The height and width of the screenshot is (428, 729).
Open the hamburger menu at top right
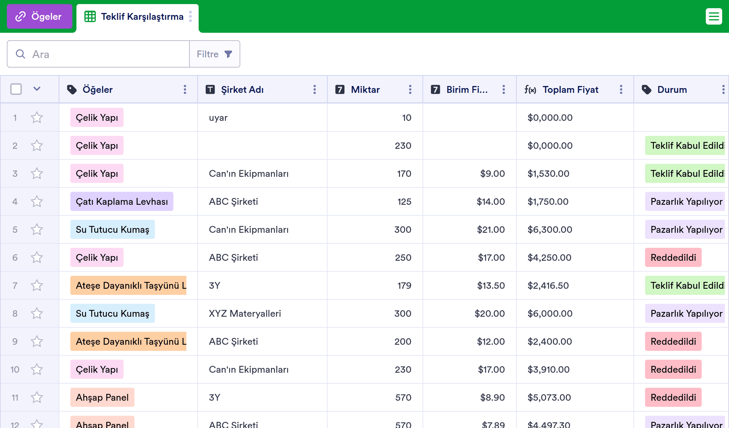(x=714, y=16)
